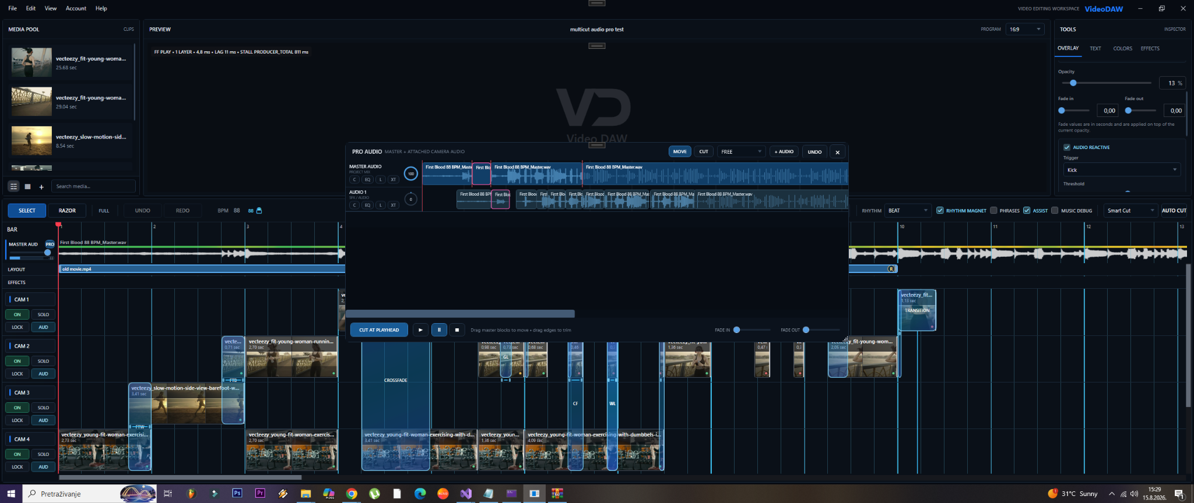Open PRO audio badge on Master Aud track

pos(50,244)
